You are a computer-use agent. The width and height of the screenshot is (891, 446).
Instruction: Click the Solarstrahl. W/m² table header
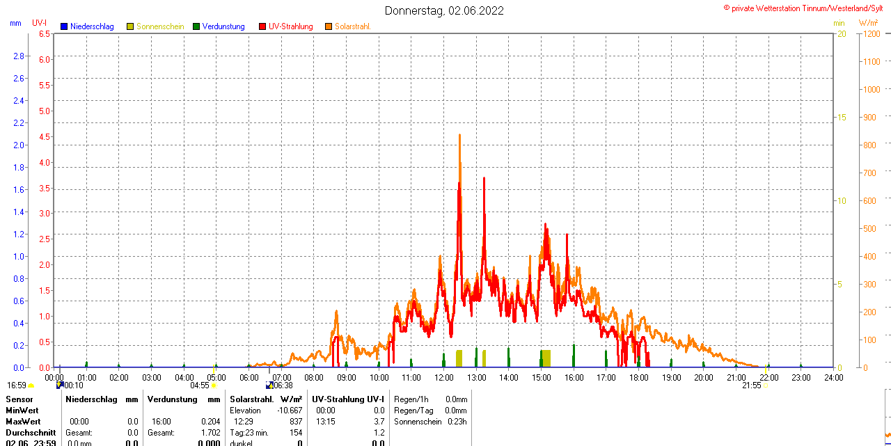pos(266,399)
